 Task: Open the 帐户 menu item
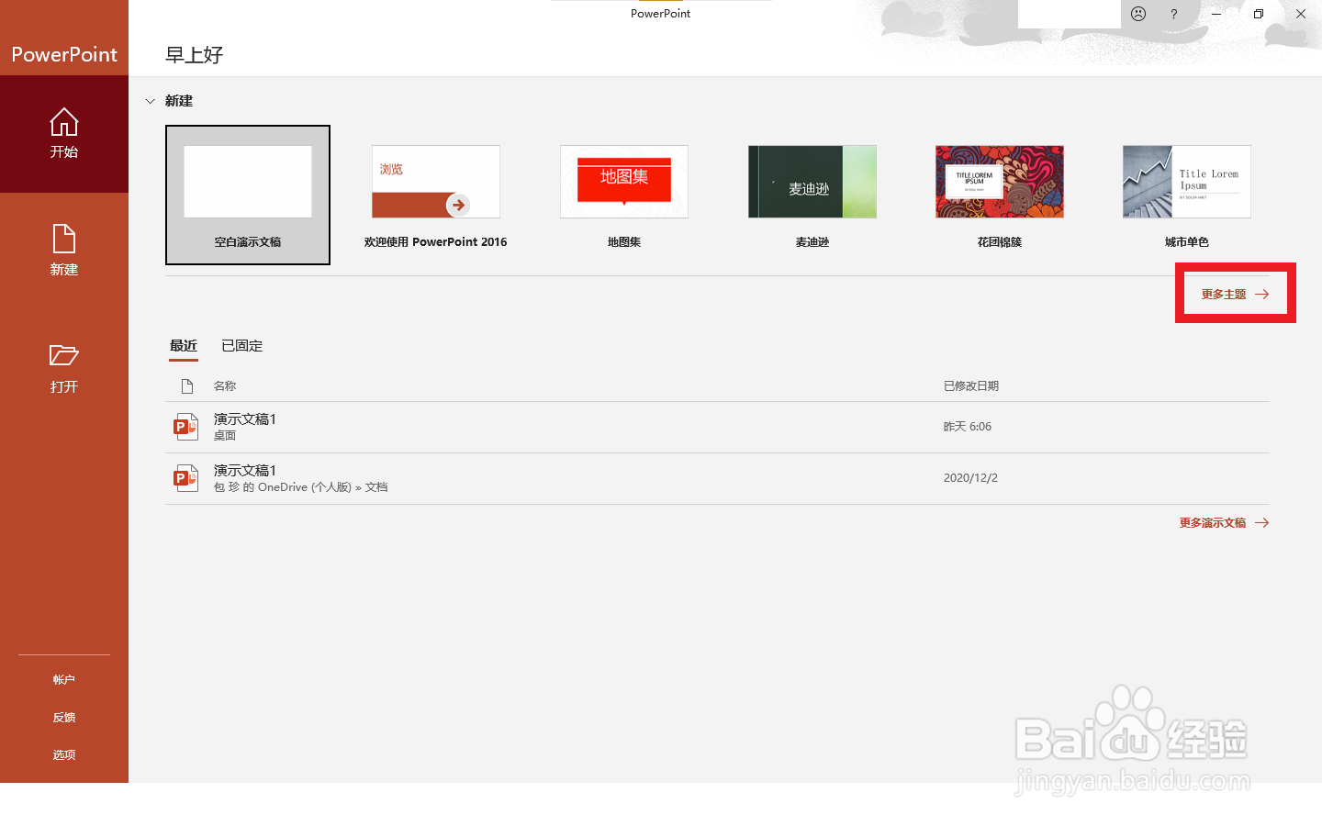(x=64, y=680)
